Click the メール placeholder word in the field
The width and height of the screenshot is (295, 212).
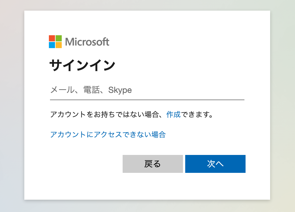coord(63,90)
